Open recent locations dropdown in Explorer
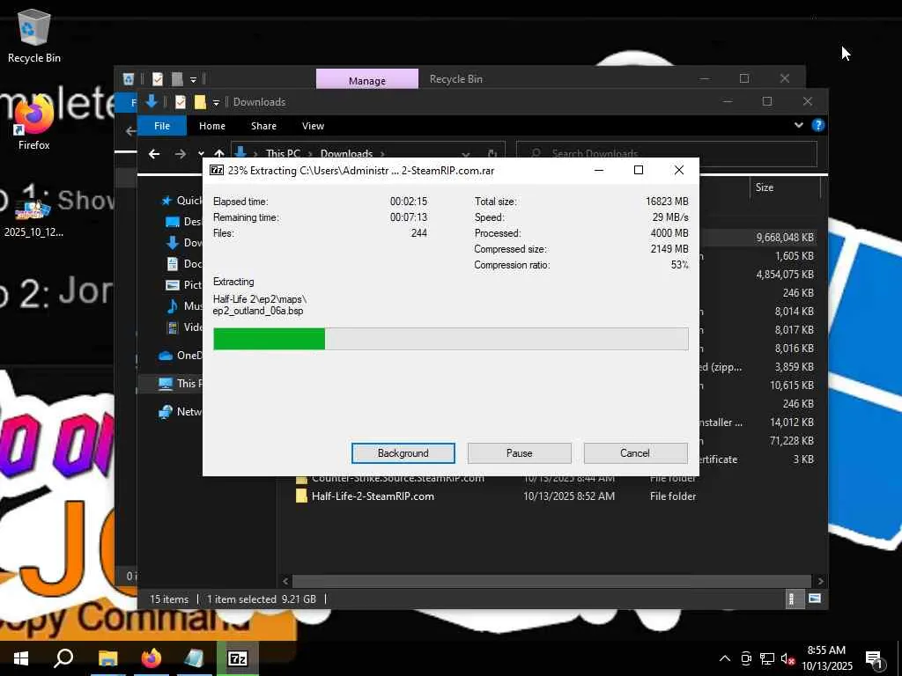The width and height of the screenshot is (902, 676). click(201, 153)
